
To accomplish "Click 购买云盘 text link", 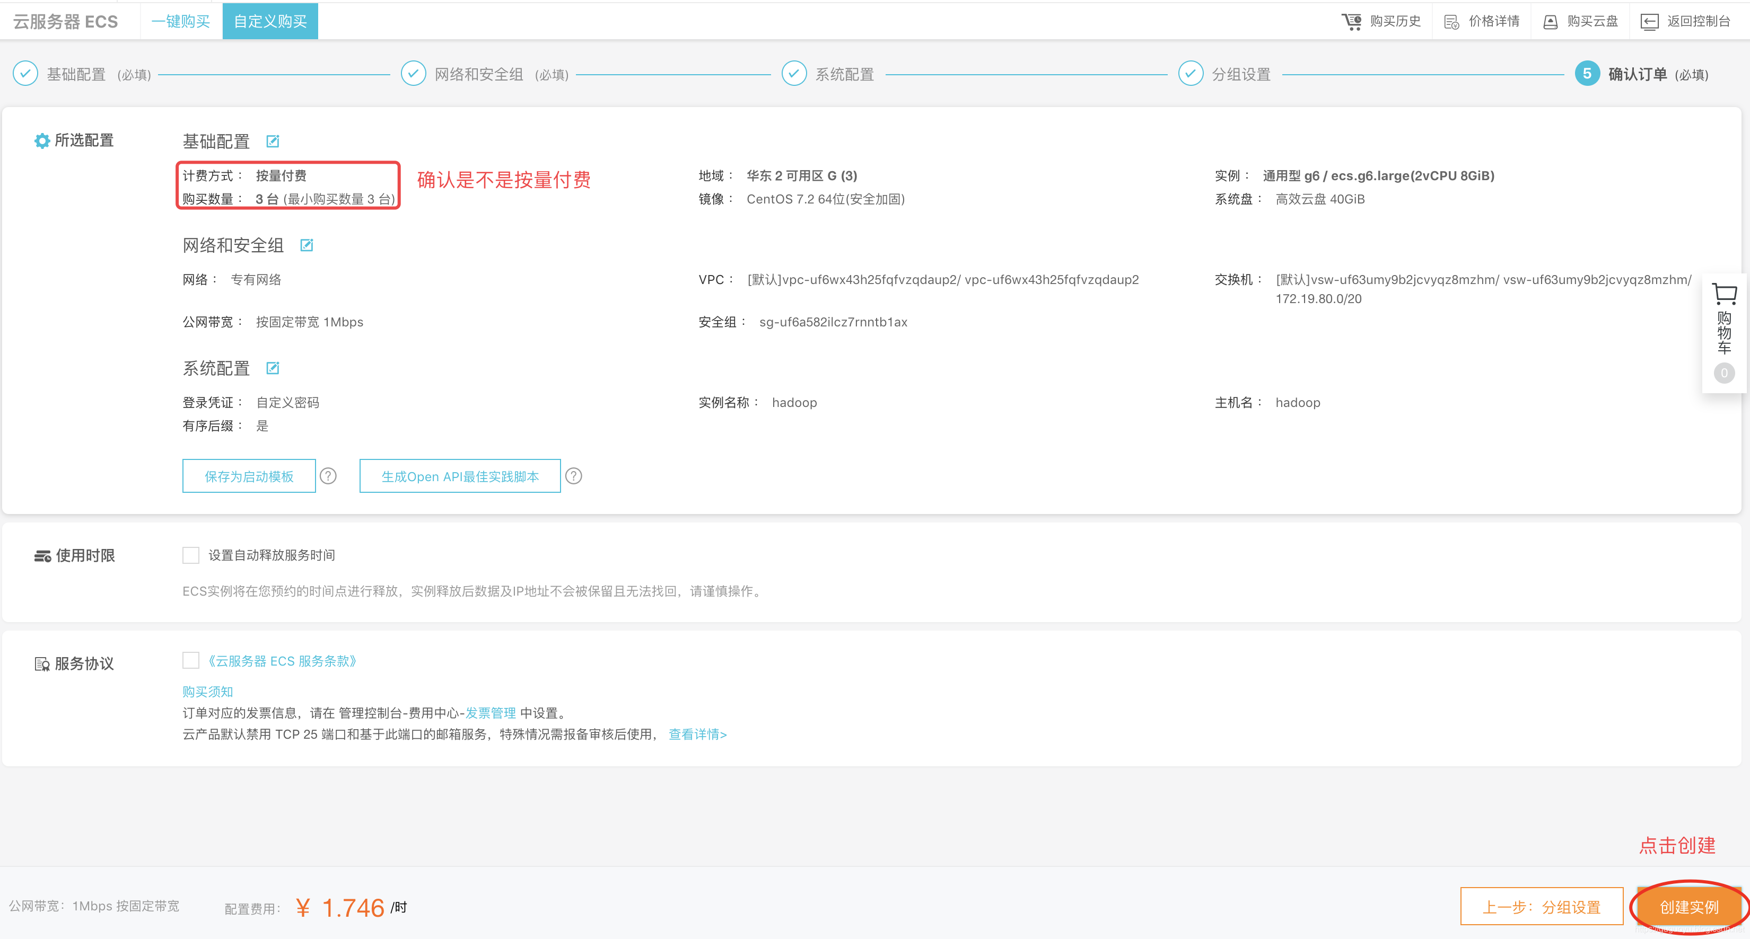I will click(x=1592, y=21).
